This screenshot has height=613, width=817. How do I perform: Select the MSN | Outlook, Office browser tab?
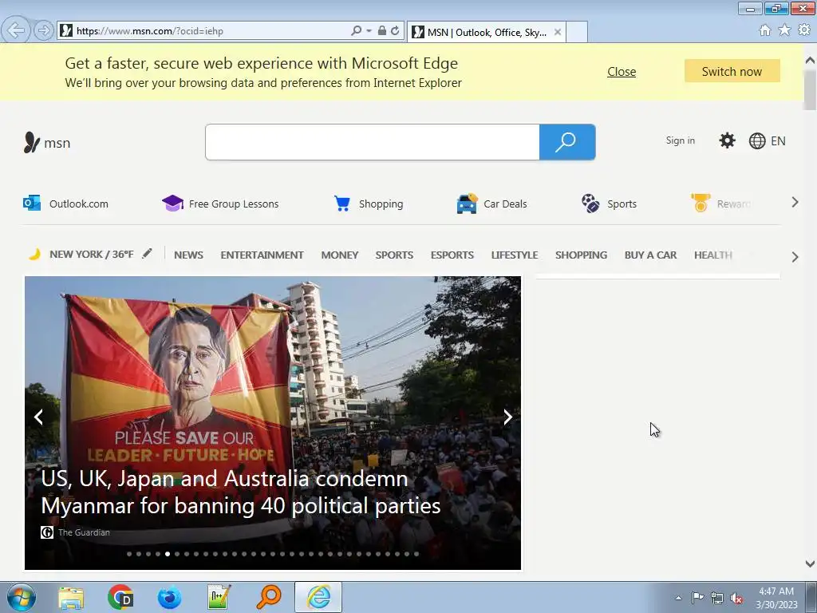[x=486, y=32]
